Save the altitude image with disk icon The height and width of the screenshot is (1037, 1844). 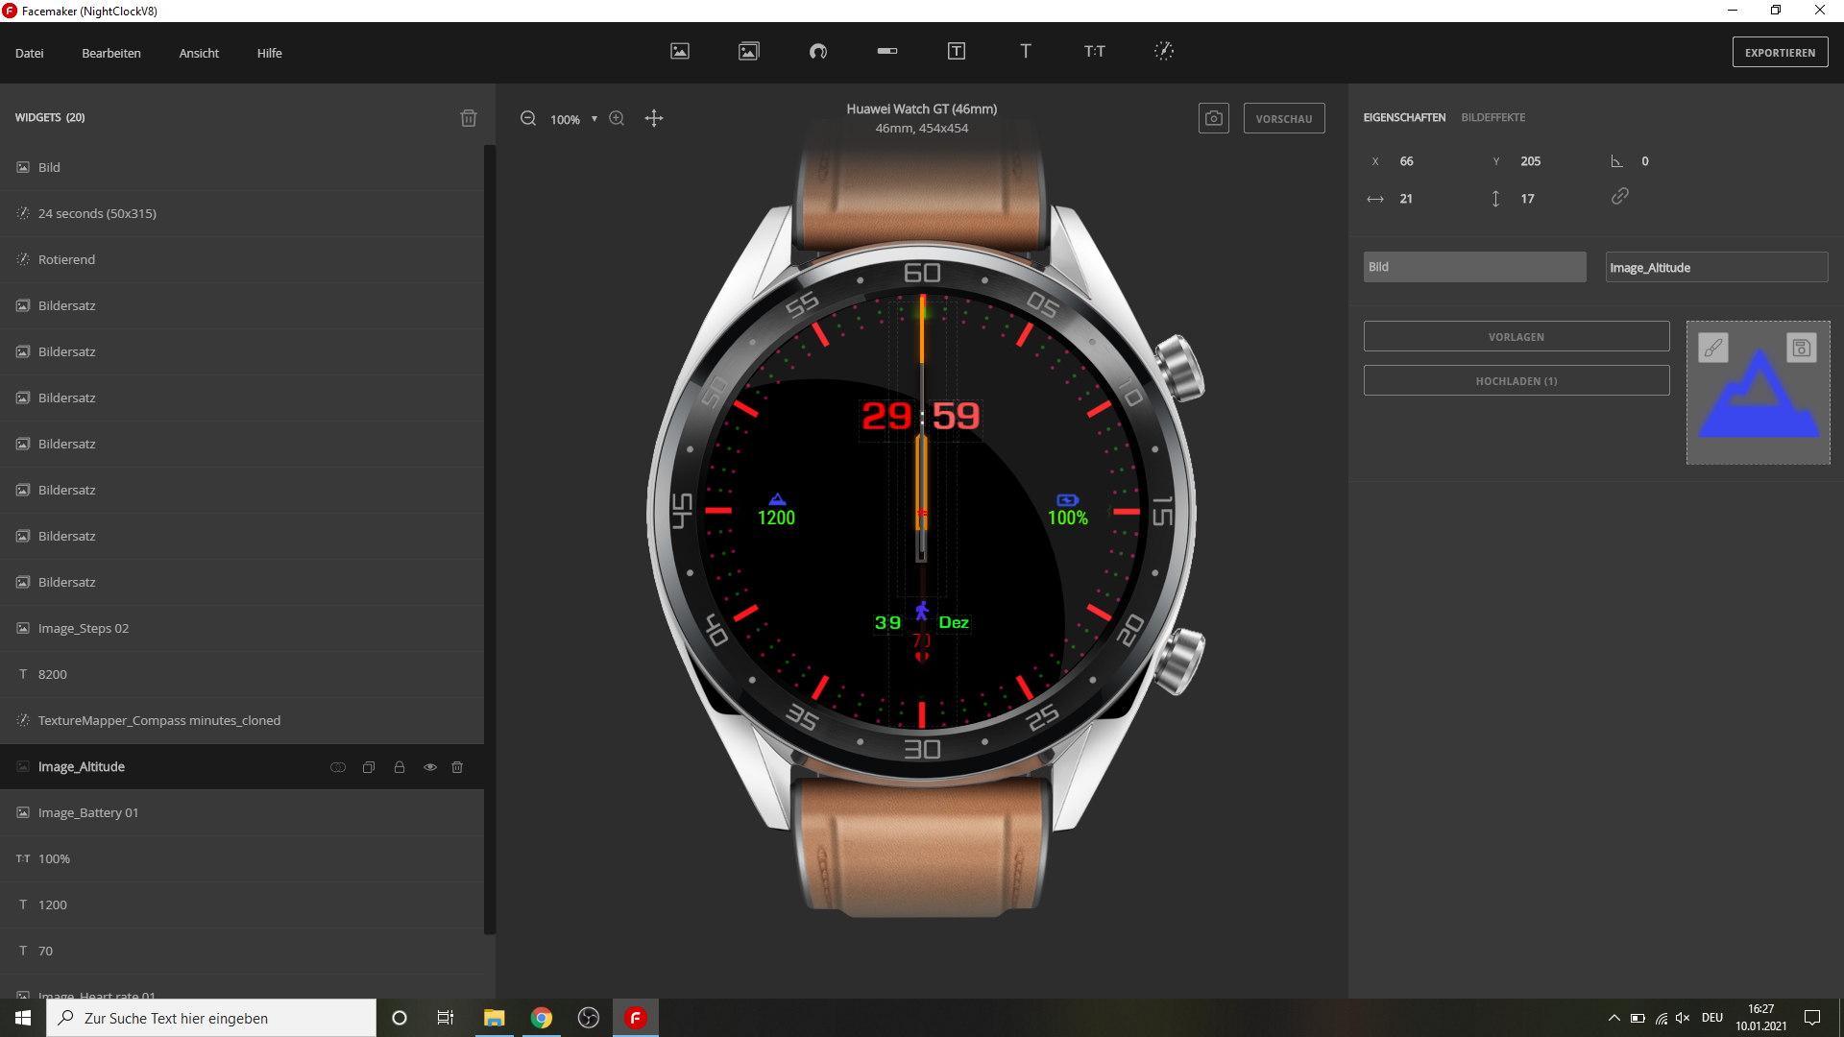[1802, 348]
